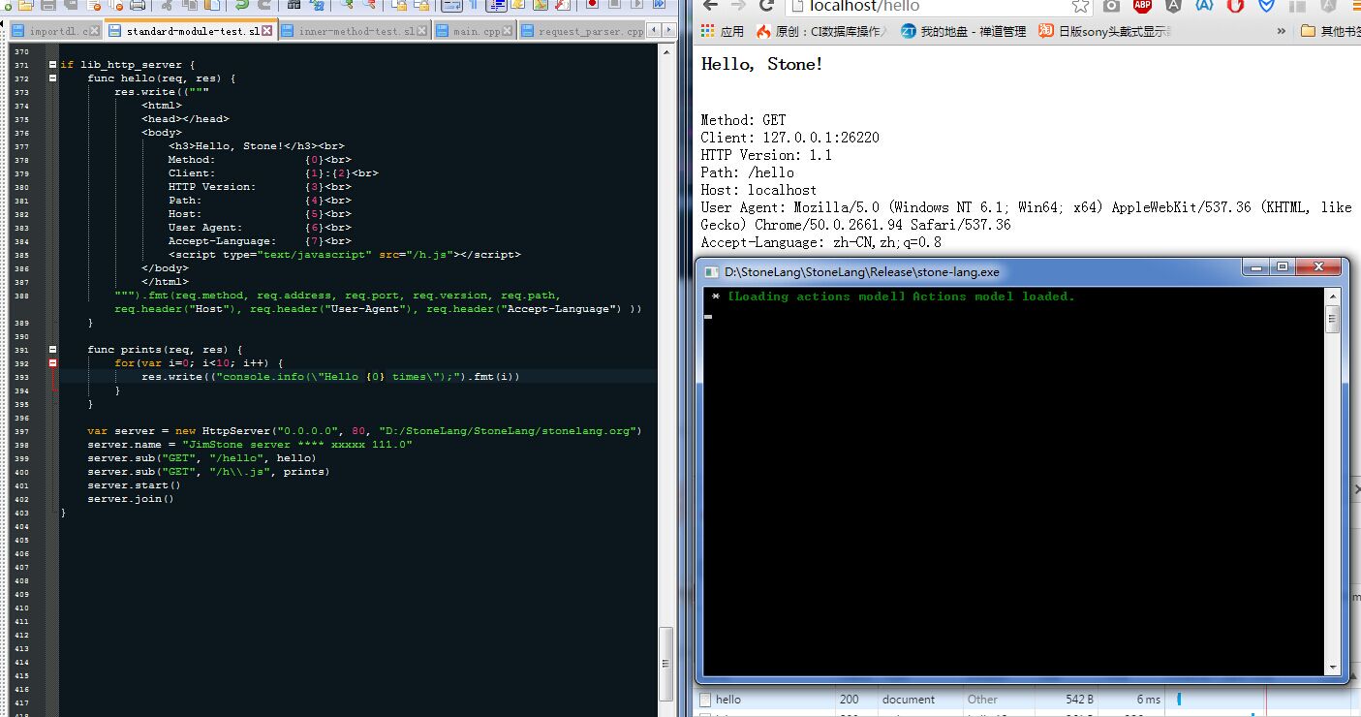Close the standard-module-test.sl tab

(x=267, y=31)
